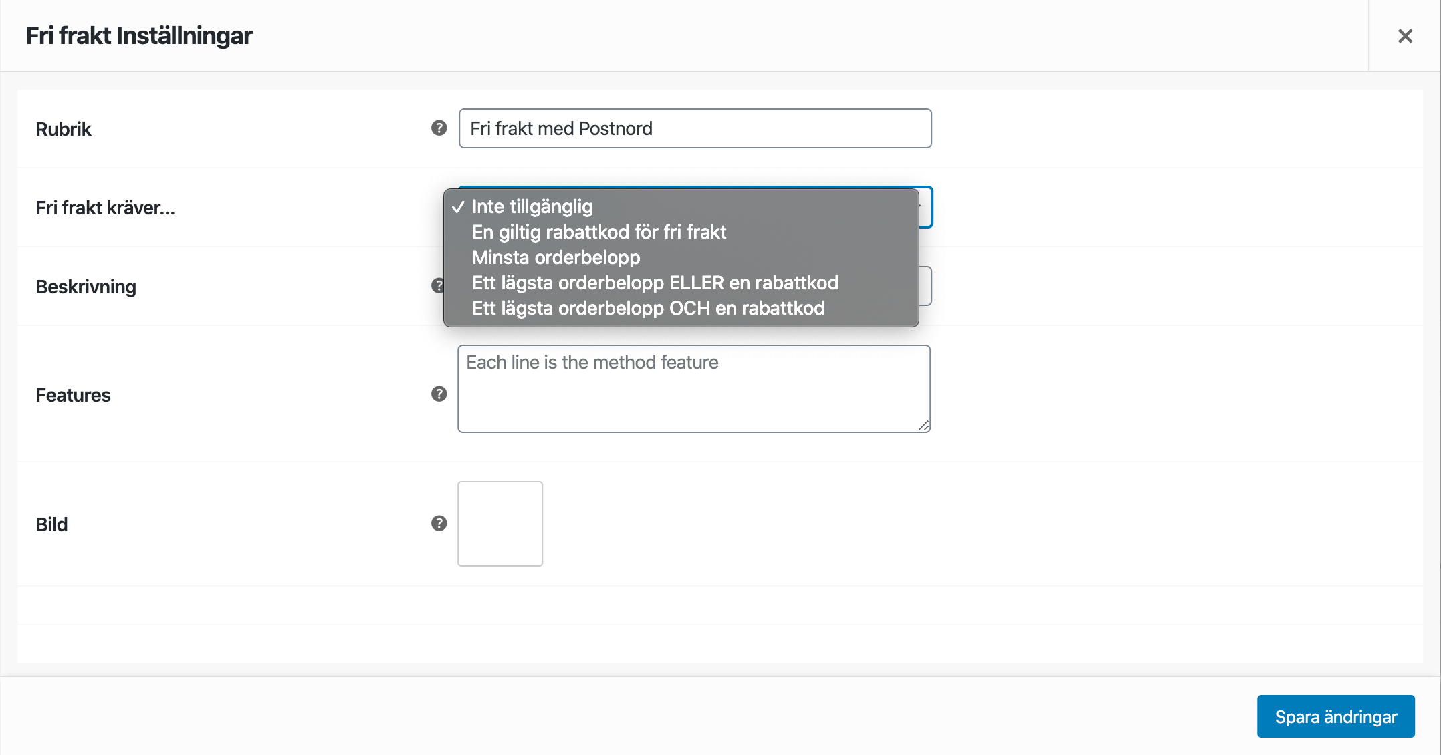
Task: Choose "En giltig rabattkod för fri frakt"
Action: [598, 233]
